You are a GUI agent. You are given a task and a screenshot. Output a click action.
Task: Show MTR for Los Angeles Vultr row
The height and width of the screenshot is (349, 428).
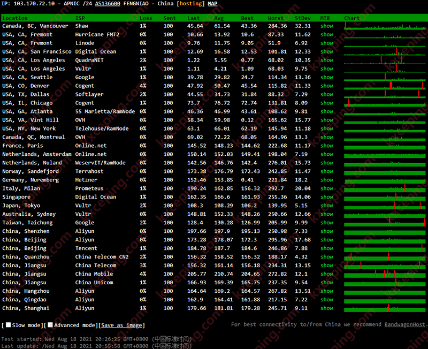[327, 69]
